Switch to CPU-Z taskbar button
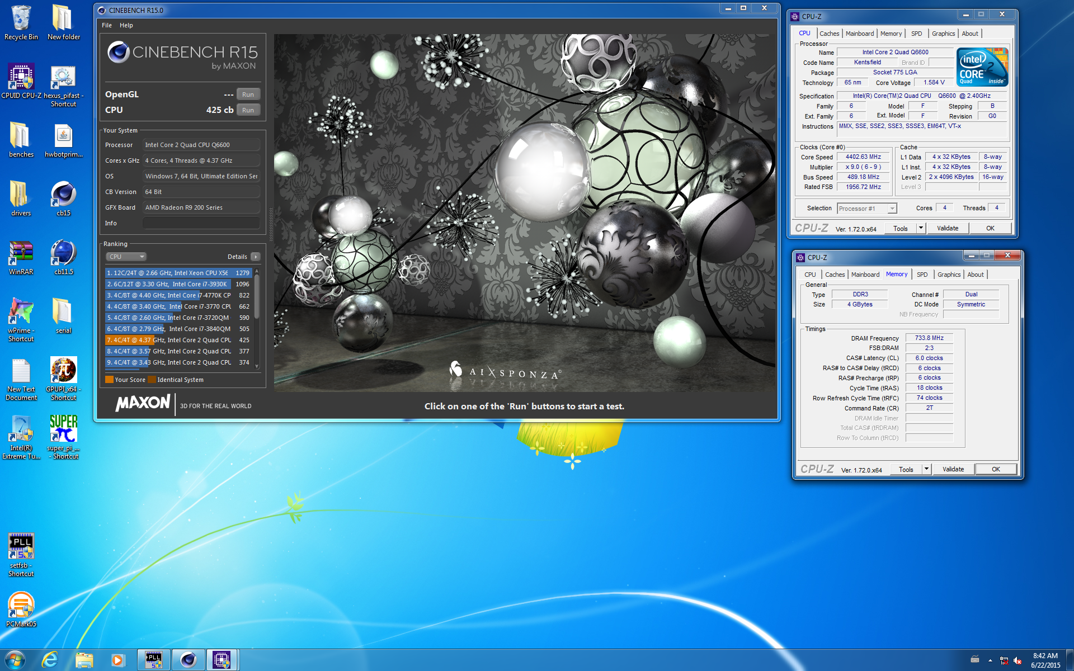This screenshot has height=671, width=1074. pos(222,660)
